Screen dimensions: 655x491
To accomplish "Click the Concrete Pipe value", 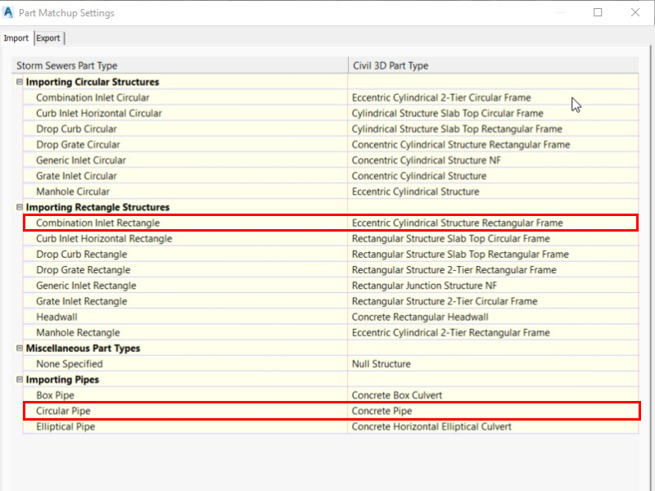I will pyautogui.click(x=382, y=411).
